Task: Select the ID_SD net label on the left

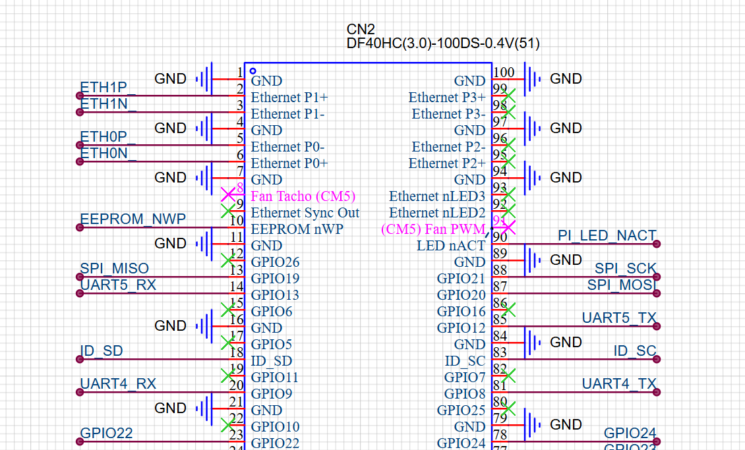Action: click(102, 351)
